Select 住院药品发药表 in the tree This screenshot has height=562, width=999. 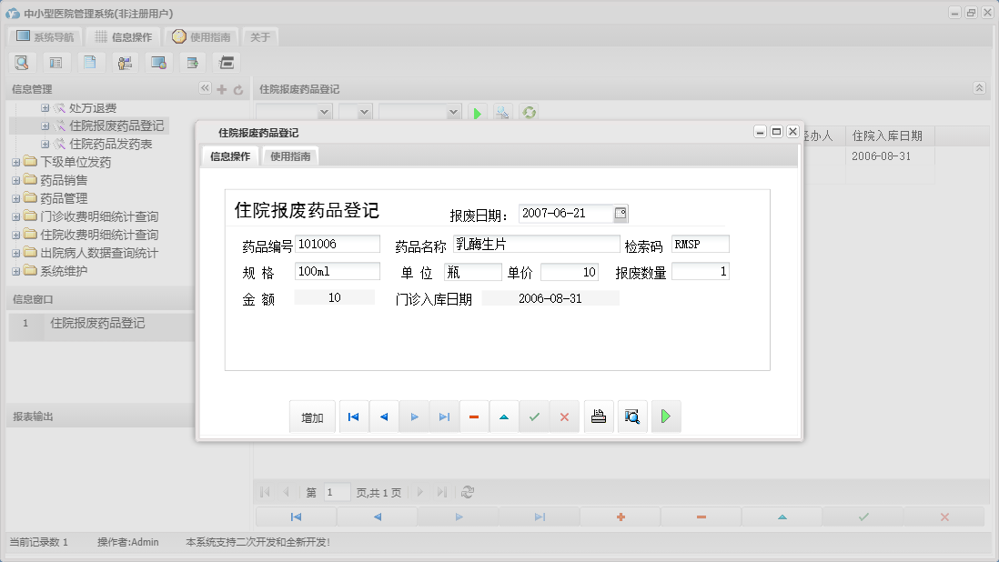110,144
